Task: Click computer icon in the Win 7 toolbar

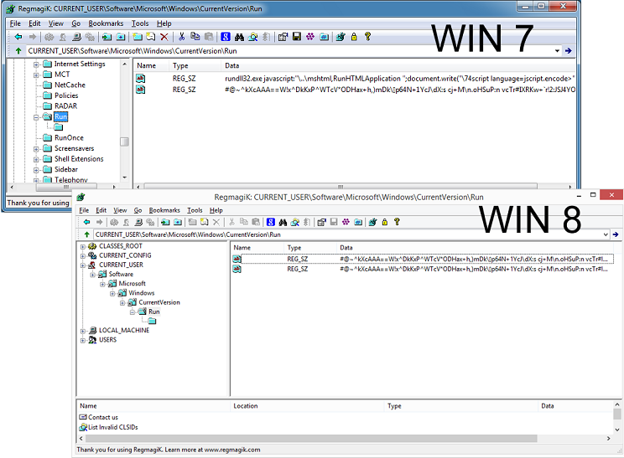Action: click(x=77, y=37)
